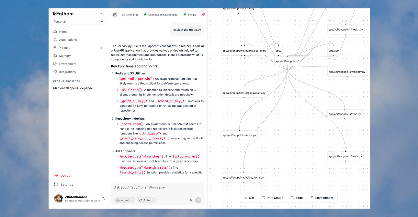Click the Logout button

66,175
